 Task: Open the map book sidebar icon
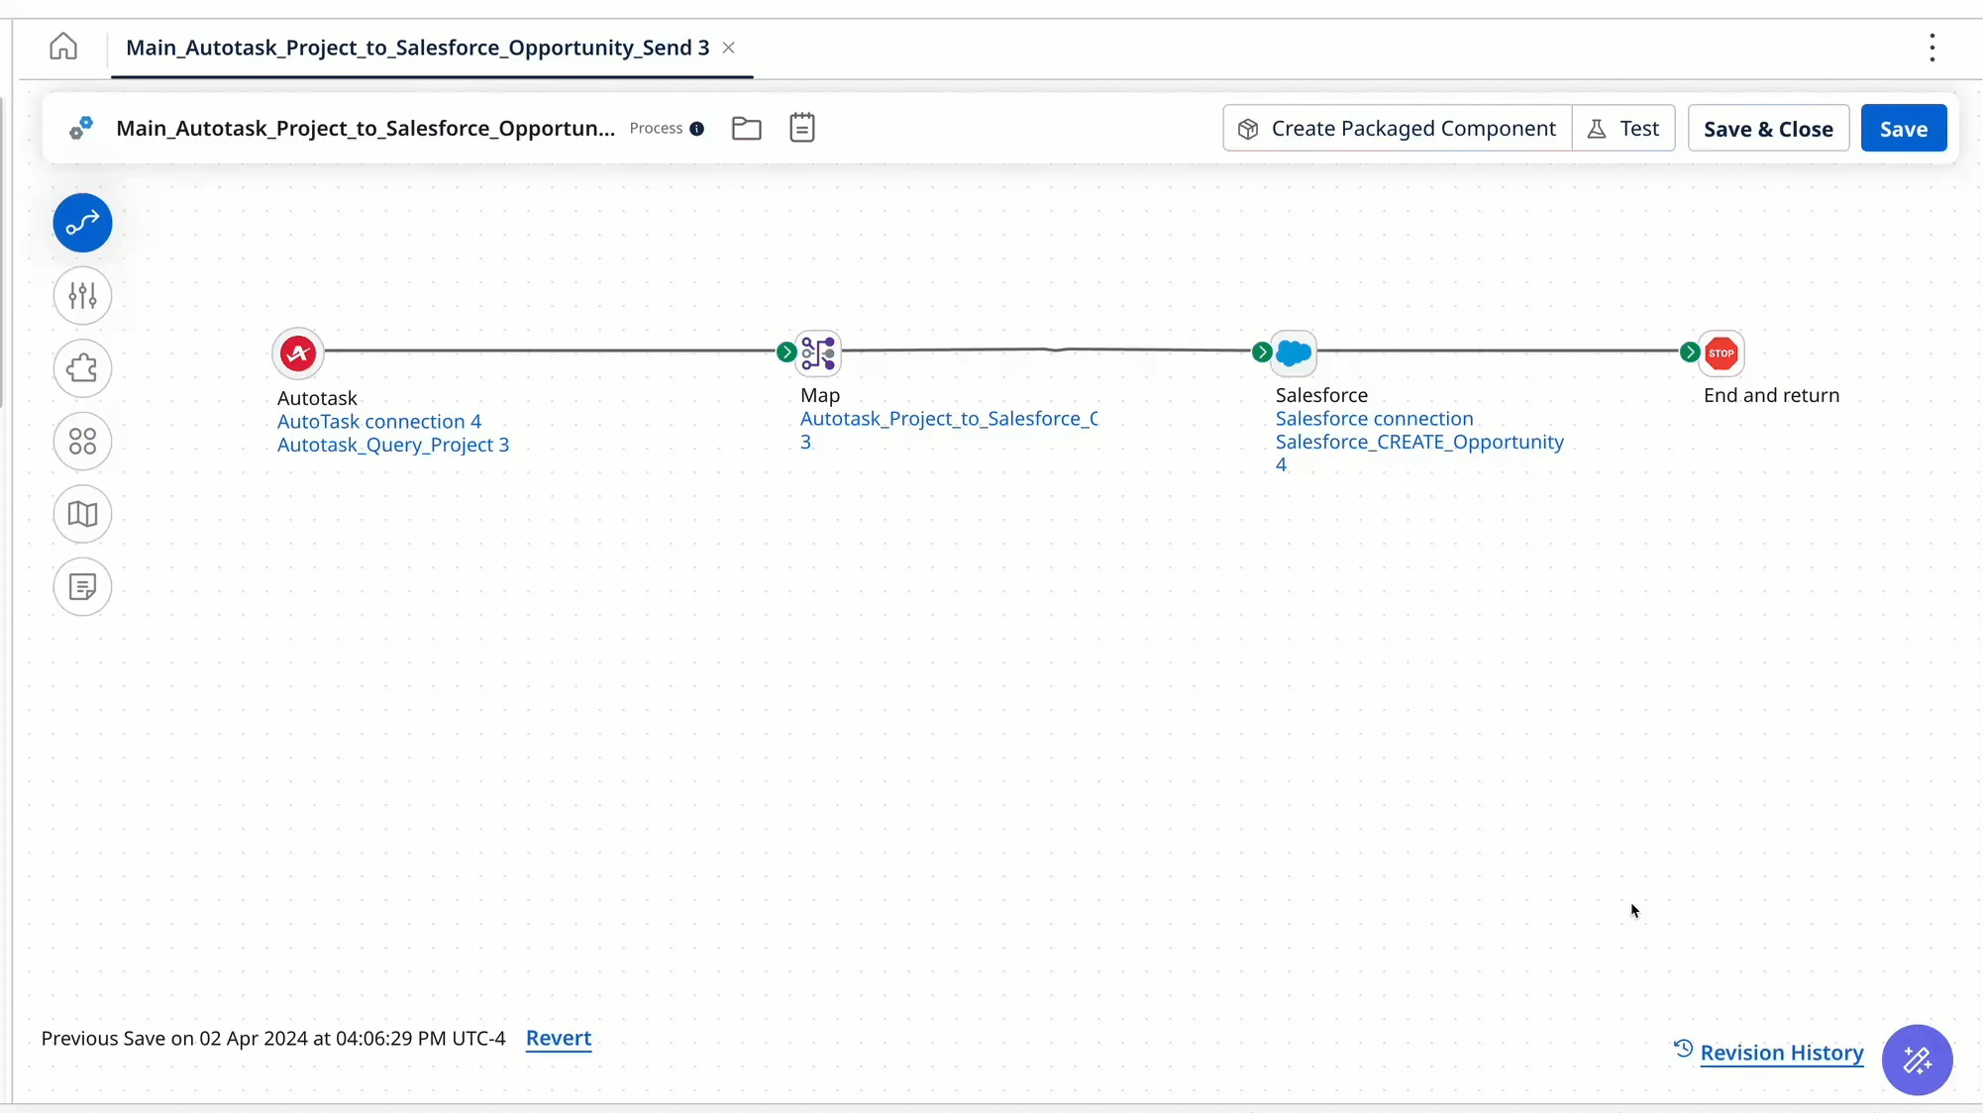pyautogui.click(x=82, y=514)
